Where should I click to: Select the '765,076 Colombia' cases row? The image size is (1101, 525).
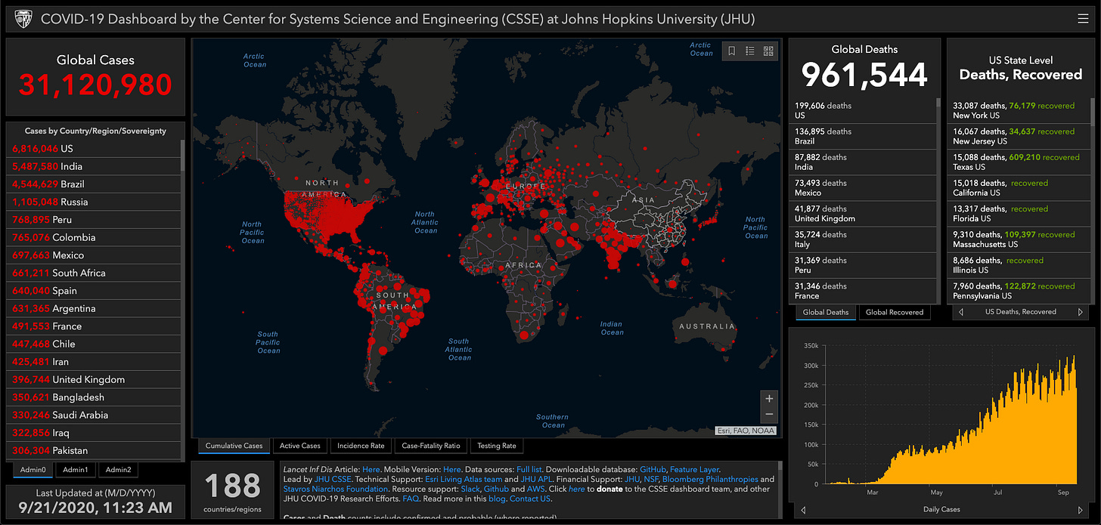pyautogui.click(x=94, y=237)
